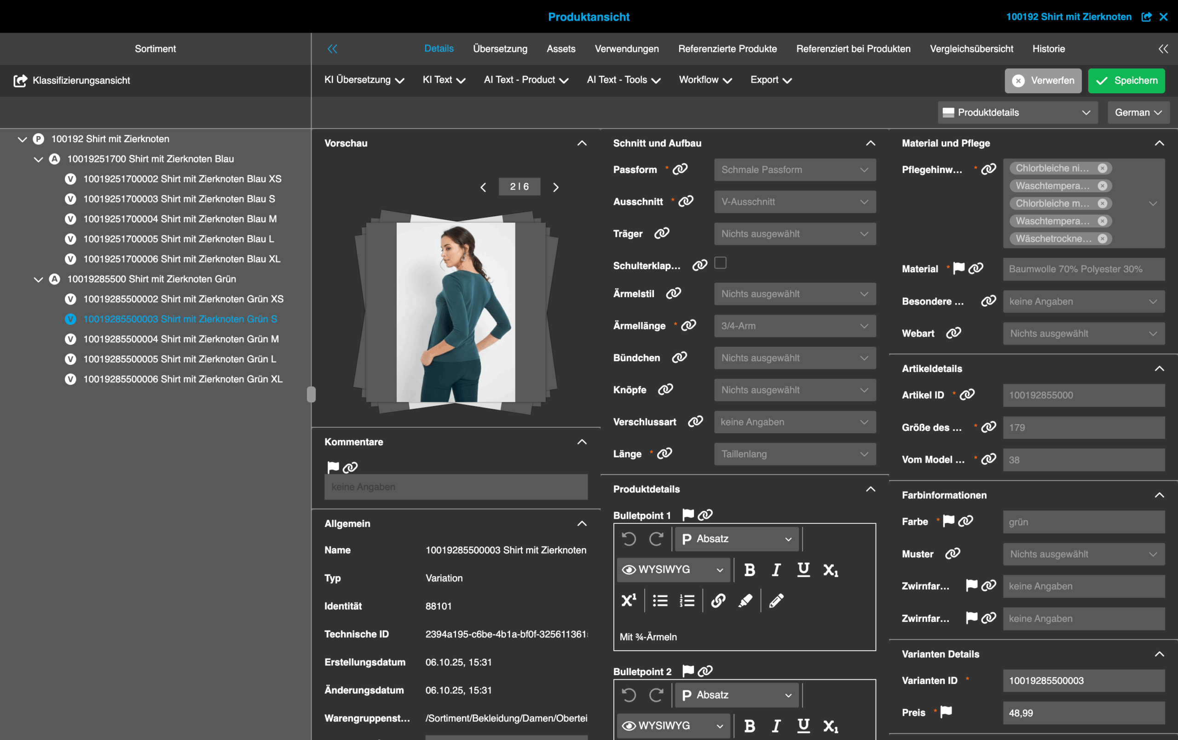Open the Workflow menu
This screenshot has width=1178, height=740.
click(704, 80)
